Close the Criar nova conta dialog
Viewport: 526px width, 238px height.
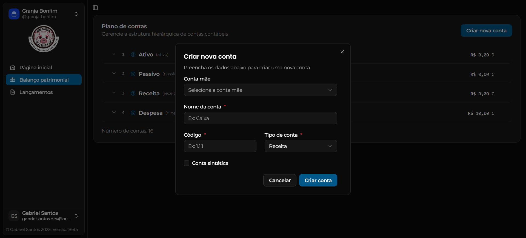tap(342, 52)
